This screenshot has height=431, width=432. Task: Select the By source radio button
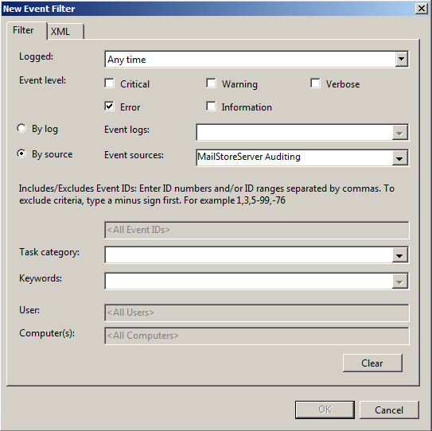pyautogui.click(x=21, y=153)
